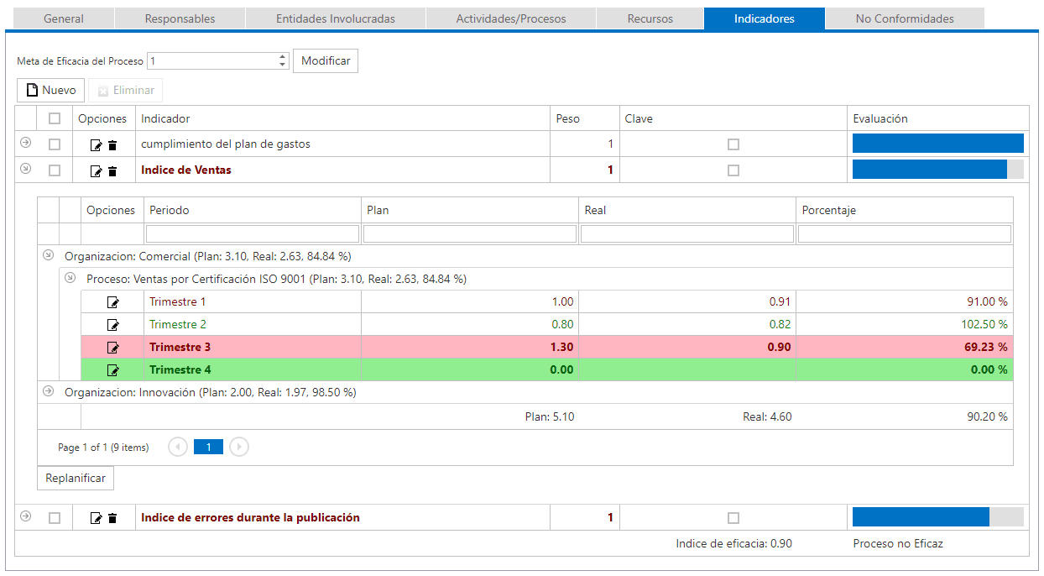Increase the Meta de Eficacia value
Viewport: 1044px width, 576px height.
pos(282,57)
